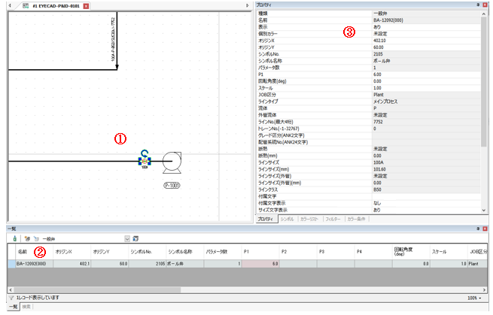Click the ラインNo. value 7752
This screenshot has width=493, height=315.
(426, 122)
